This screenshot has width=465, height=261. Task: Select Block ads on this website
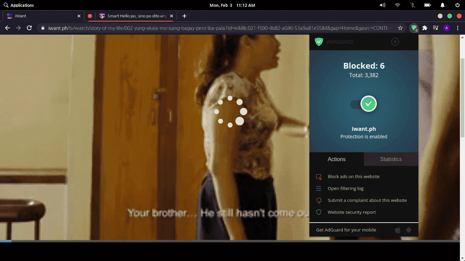[354, 176]
